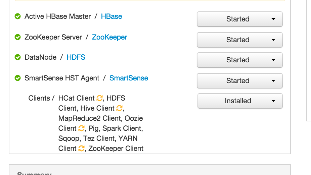The height and width of the screenshot is (175, 311).
Task: Open the Clients Installed dropdown
Action: pos(240,101)
